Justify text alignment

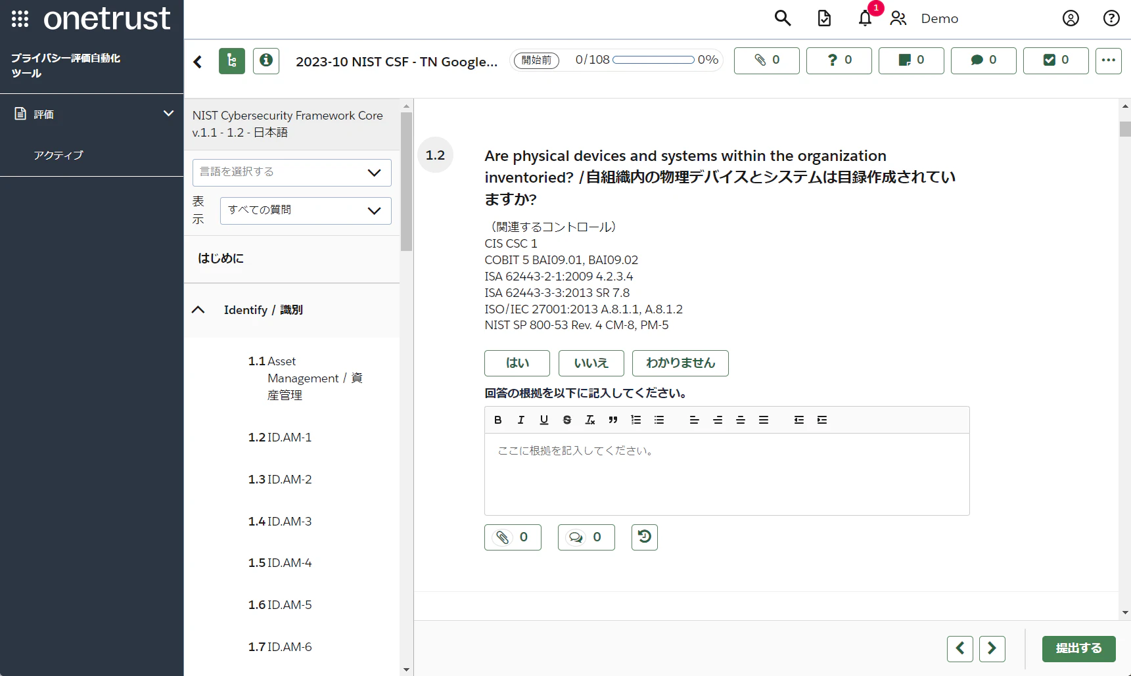(x=764, y=420)
